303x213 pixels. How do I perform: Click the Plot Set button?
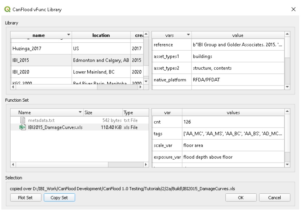pos(26,197)
